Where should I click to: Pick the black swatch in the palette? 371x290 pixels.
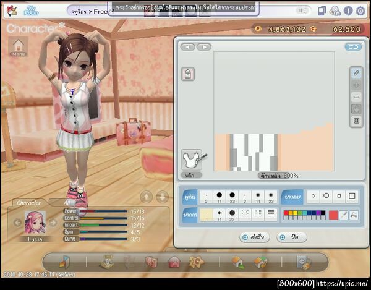(x=323, y=213)
